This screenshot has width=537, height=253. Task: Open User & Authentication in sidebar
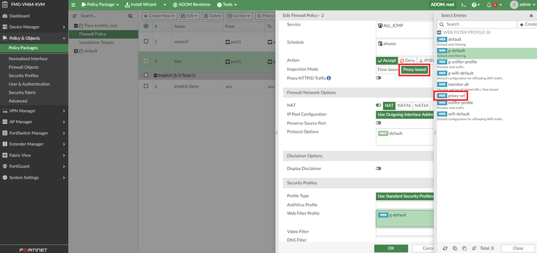[30, 84]
